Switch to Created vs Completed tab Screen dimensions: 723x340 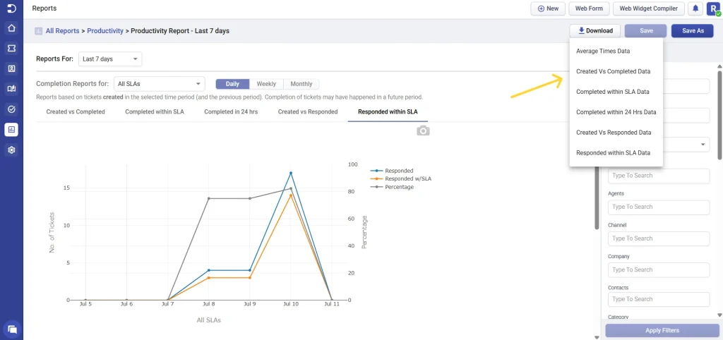[x=76, y=111]
